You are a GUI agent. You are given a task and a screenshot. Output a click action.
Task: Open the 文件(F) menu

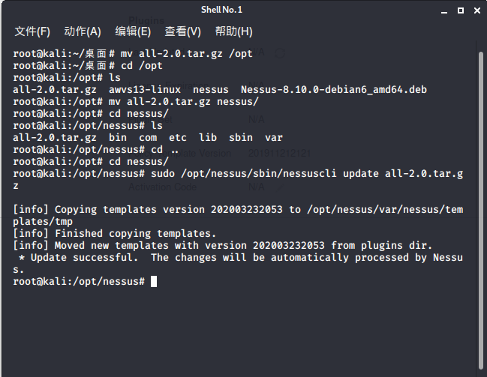point(32,31)
